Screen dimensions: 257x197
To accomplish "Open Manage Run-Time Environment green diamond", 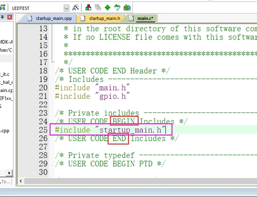I will click(x=107, y=7).
